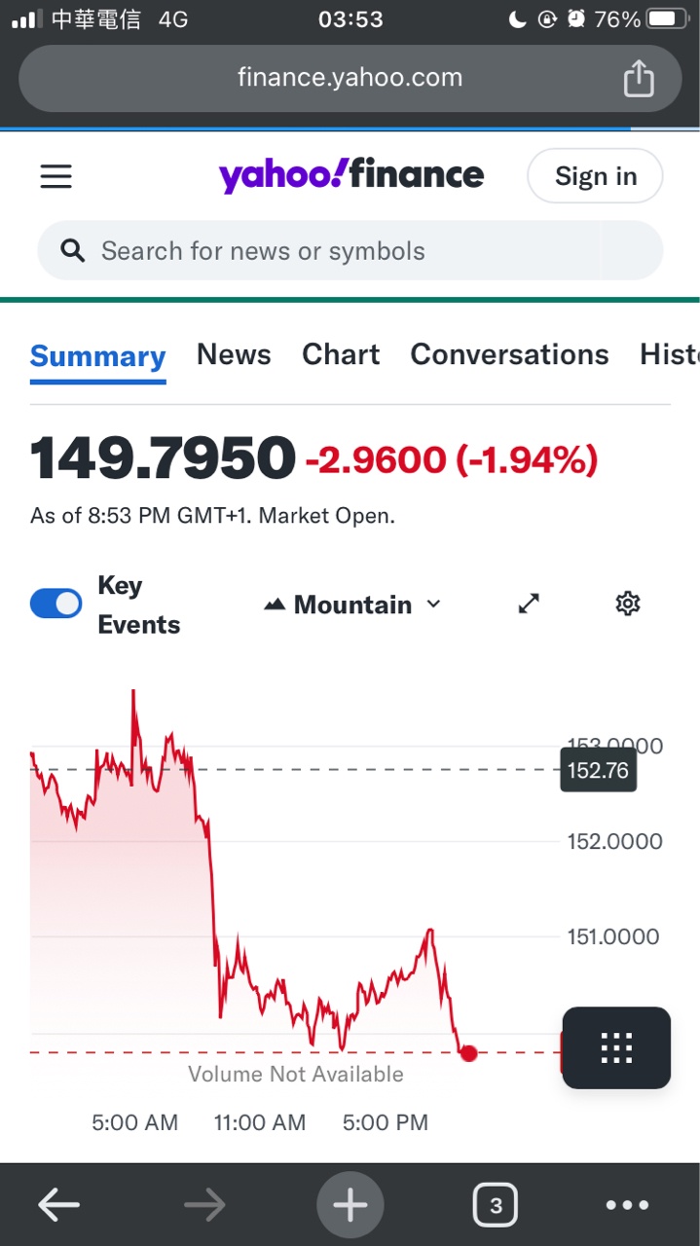Select the Summary tab
Image resolution: width=700 pixels, height=1246 pixels.
point(98,356)
